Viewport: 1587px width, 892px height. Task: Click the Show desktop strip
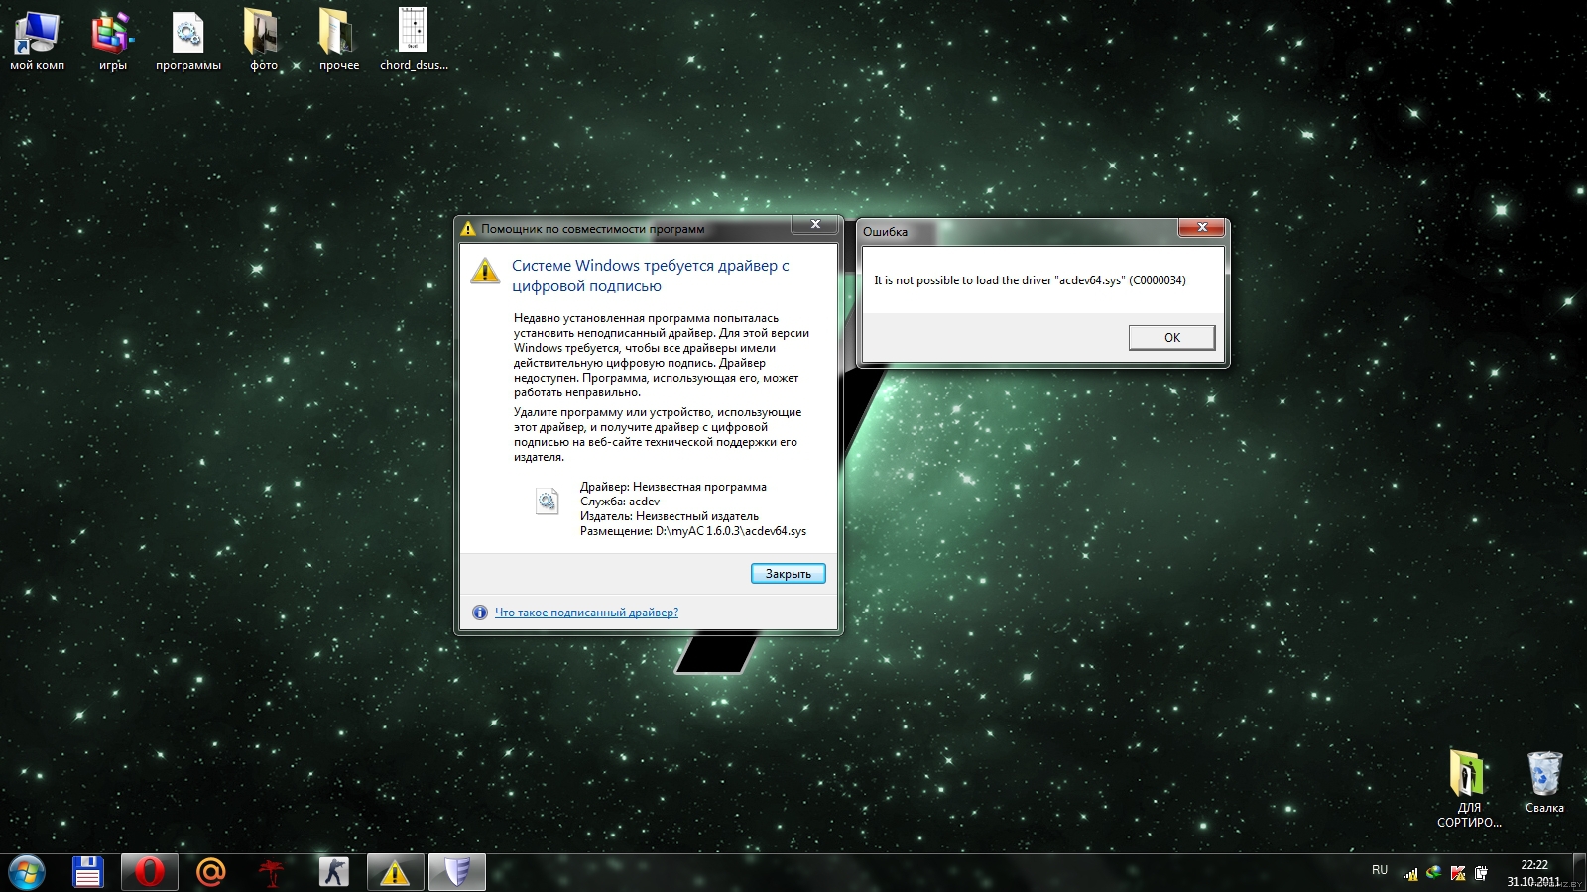1580,873
